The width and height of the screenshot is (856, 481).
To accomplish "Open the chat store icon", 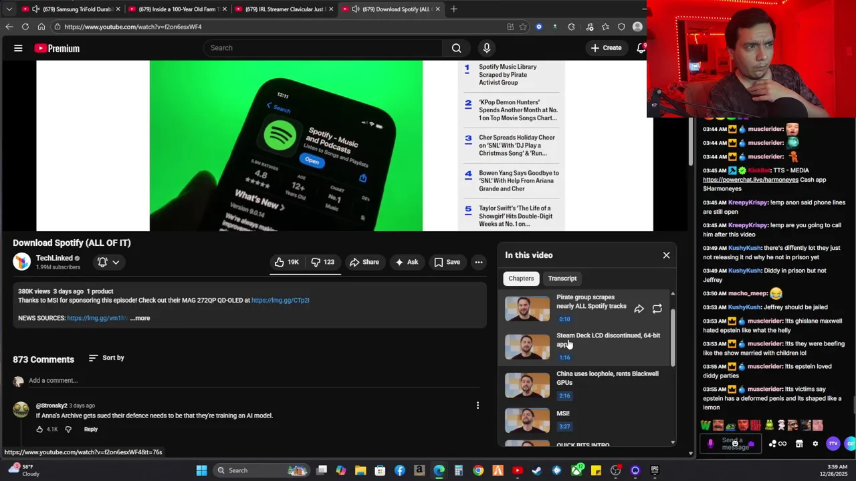I will (x=800, y=444).
